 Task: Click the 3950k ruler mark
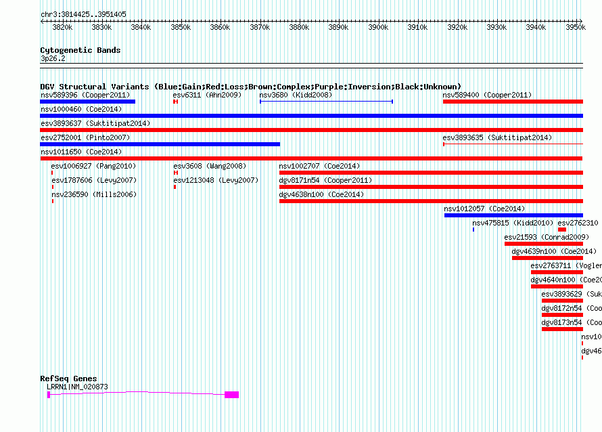(x=576, y=27)
